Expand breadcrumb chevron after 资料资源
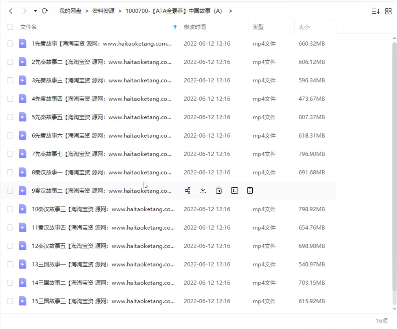 [120, 11]
